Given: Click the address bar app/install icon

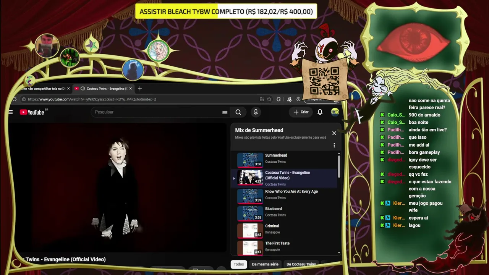Looking at the screenshot, I should coord(262,99).
